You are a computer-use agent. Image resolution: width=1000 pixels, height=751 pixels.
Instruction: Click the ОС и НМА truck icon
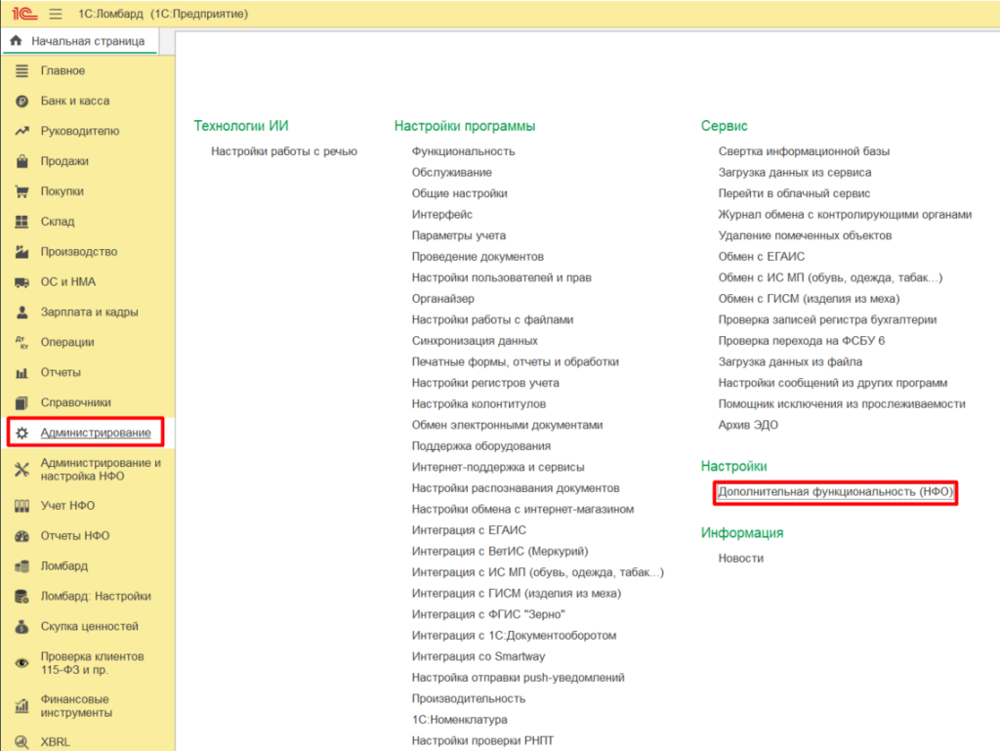point(21,282)
